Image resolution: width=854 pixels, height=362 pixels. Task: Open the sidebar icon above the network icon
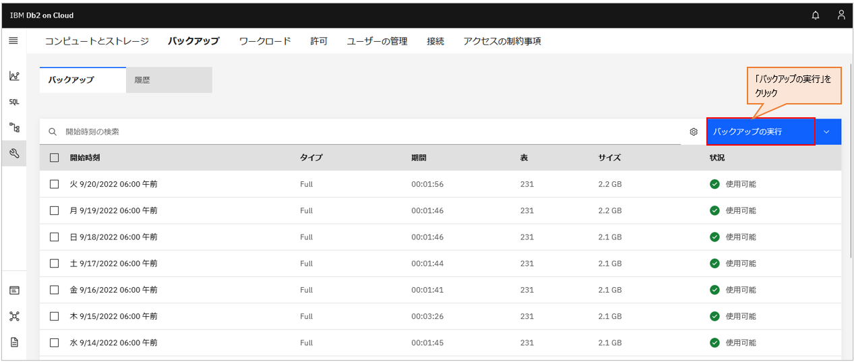pos(14,291)
